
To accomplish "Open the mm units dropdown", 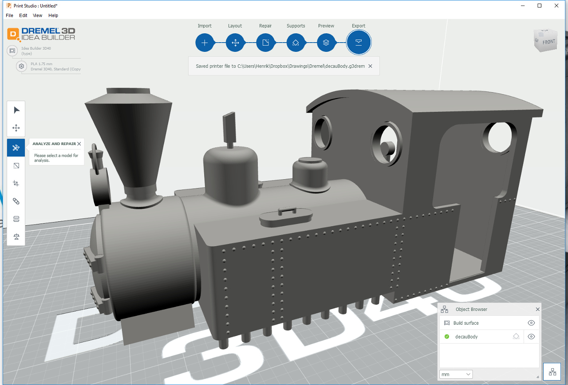I will [456, 374].
